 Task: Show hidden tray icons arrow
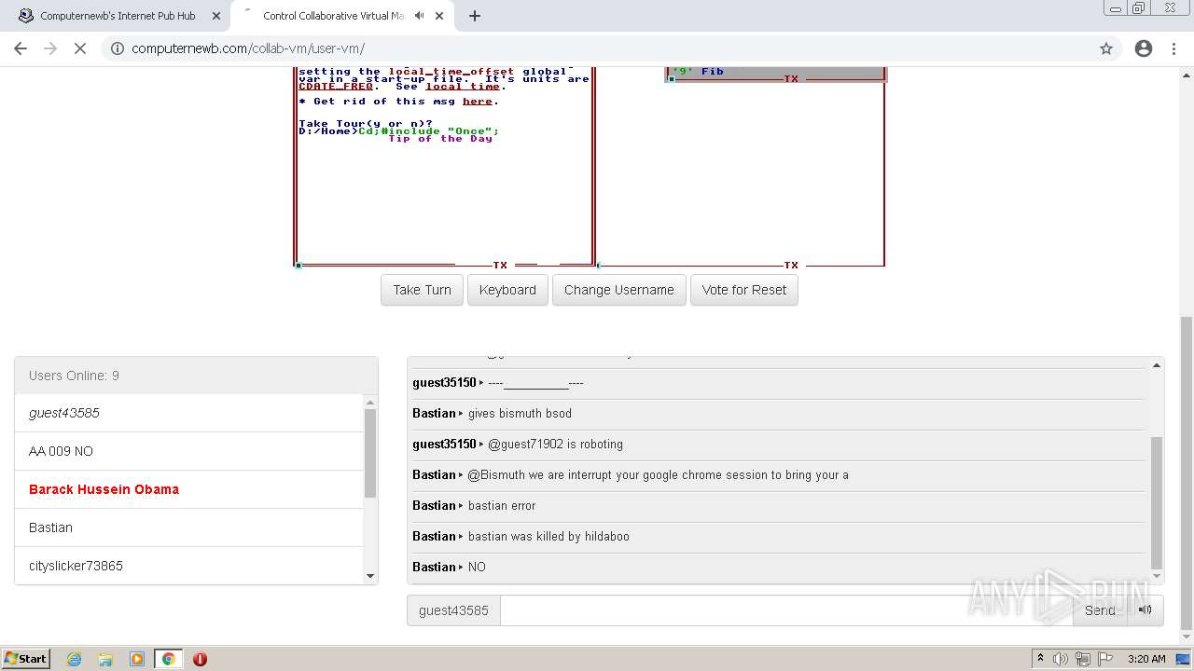tap(1040, 658)
